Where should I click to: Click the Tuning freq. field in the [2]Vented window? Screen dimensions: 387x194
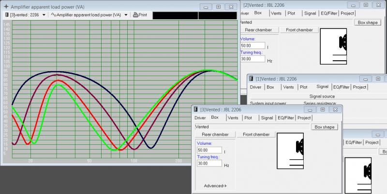(253, 59)
